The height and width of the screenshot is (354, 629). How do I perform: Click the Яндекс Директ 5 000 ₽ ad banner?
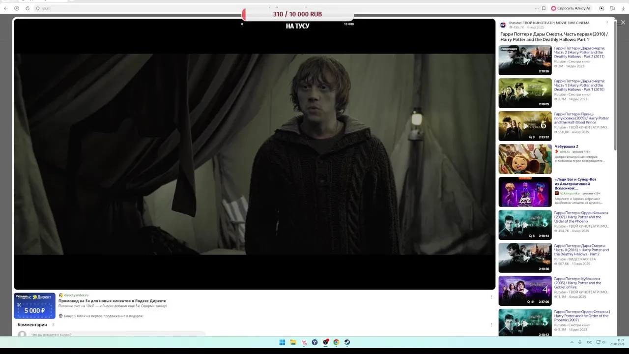(34, 306)
